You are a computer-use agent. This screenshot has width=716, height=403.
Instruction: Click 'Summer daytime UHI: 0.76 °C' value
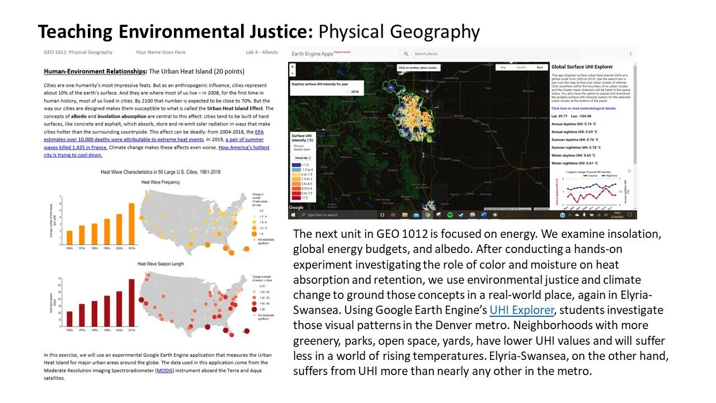click(x=575, y=139)
